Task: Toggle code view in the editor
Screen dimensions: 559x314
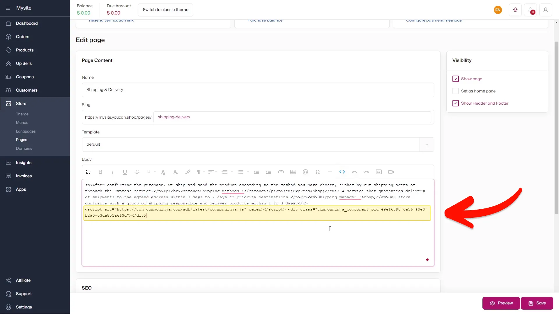Action: click(x=342, y=172)
